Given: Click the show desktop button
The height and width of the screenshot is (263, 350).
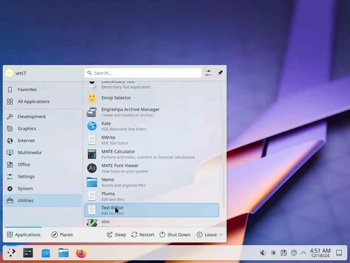Looking at the screenshot, I should [339, 253].
